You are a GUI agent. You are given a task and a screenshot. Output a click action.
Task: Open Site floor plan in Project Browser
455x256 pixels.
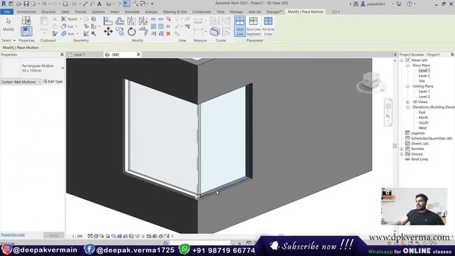[422, 81]
